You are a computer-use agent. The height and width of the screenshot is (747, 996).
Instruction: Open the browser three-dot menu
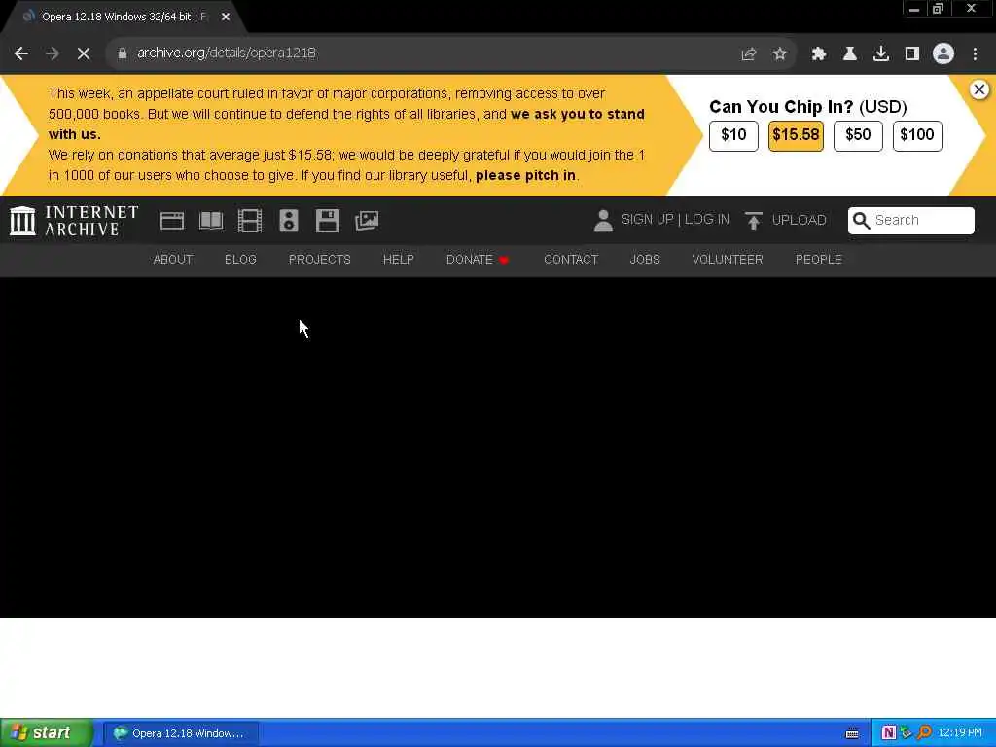(x=975, y=54)
